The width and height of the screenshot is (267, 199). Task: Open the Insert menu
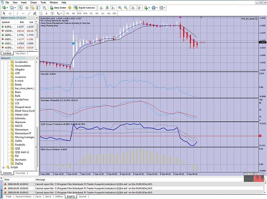pyautogui.click(x=24, y=3)
